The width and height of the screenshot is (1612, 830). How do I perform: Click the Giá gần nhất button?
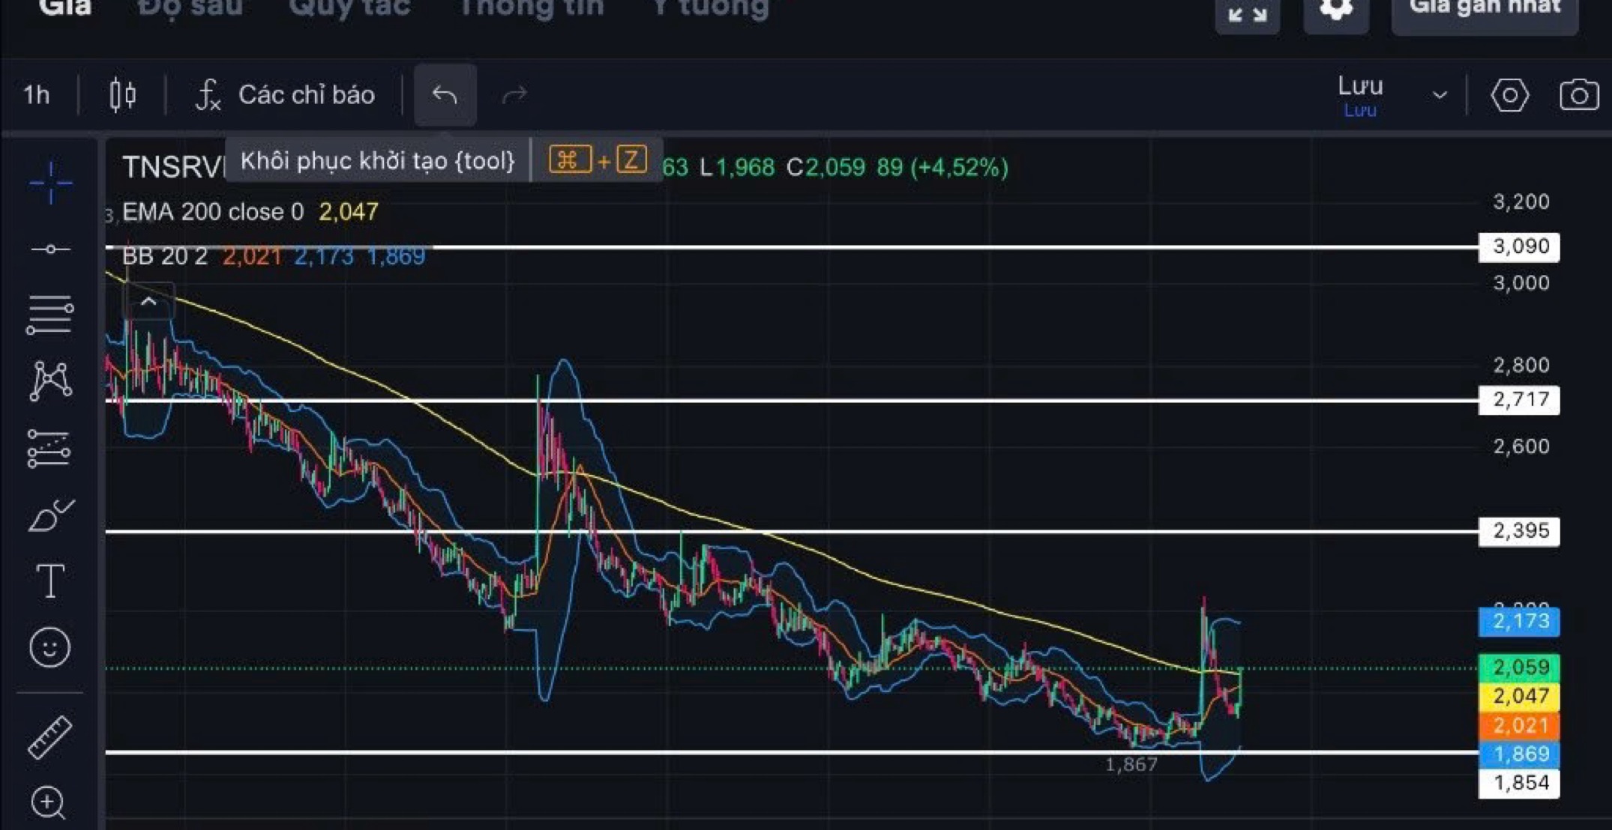[x=1483, y=9]
